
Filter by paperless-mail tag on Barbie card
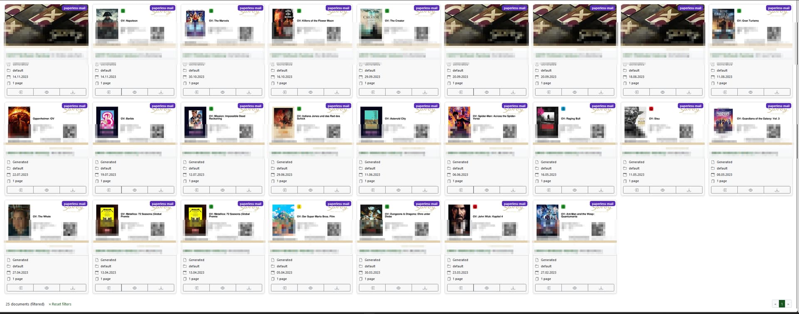pyautogui.click(x=162, y=106)
